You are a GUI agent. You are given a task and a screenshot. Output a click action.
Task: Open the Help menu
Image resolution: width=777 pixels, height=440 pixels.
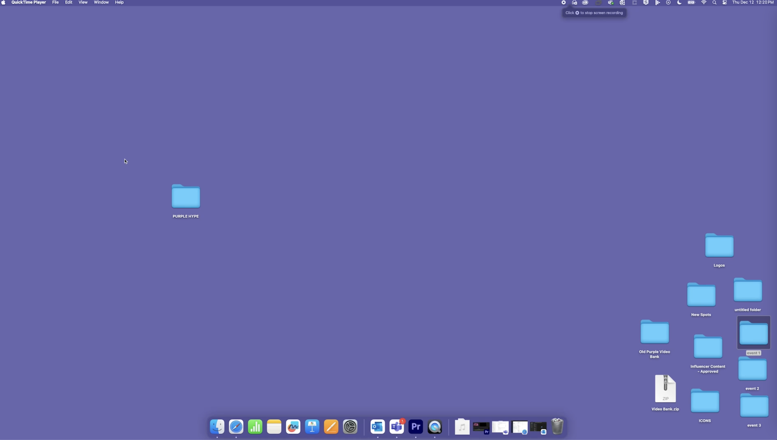(119, 2)
